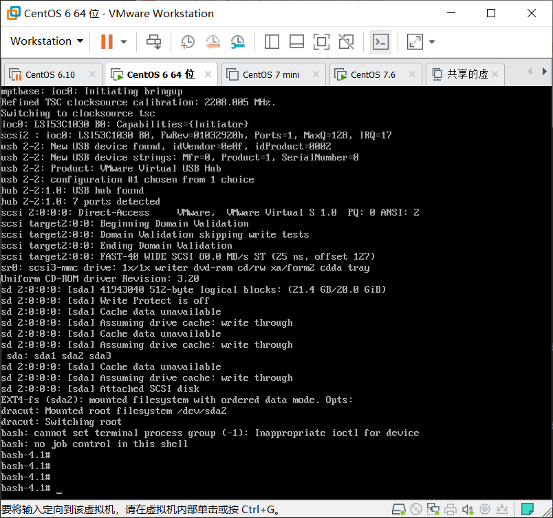Click the 'sda: sda1 sda2 sda3' line

point(58,355)
